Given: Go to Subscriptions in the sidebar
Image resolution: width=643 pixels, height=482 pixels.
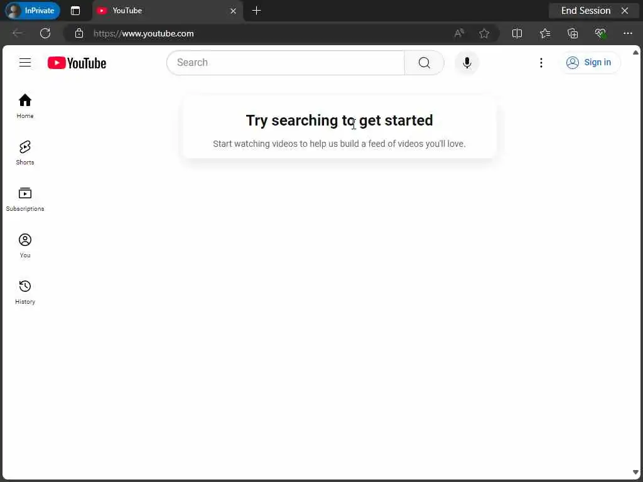Looking at the screenshot, I should pos(25,199).
